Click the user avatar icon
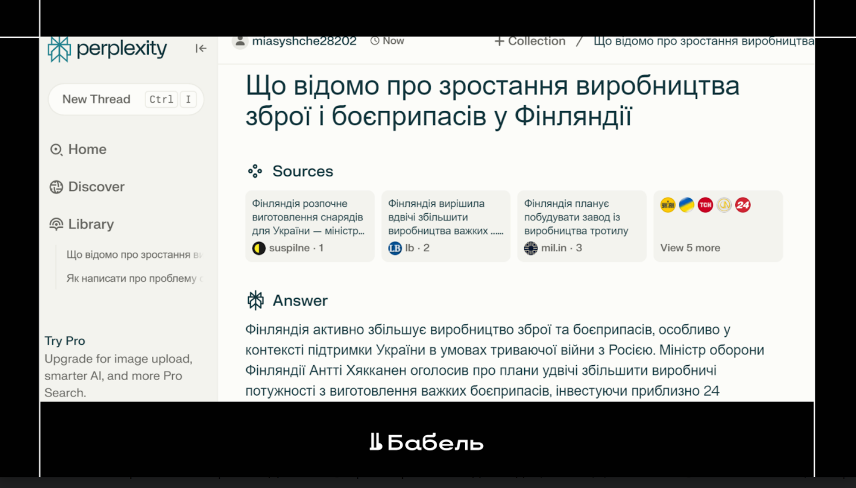Viewport: 856px width, 488px height. [240, 42]
